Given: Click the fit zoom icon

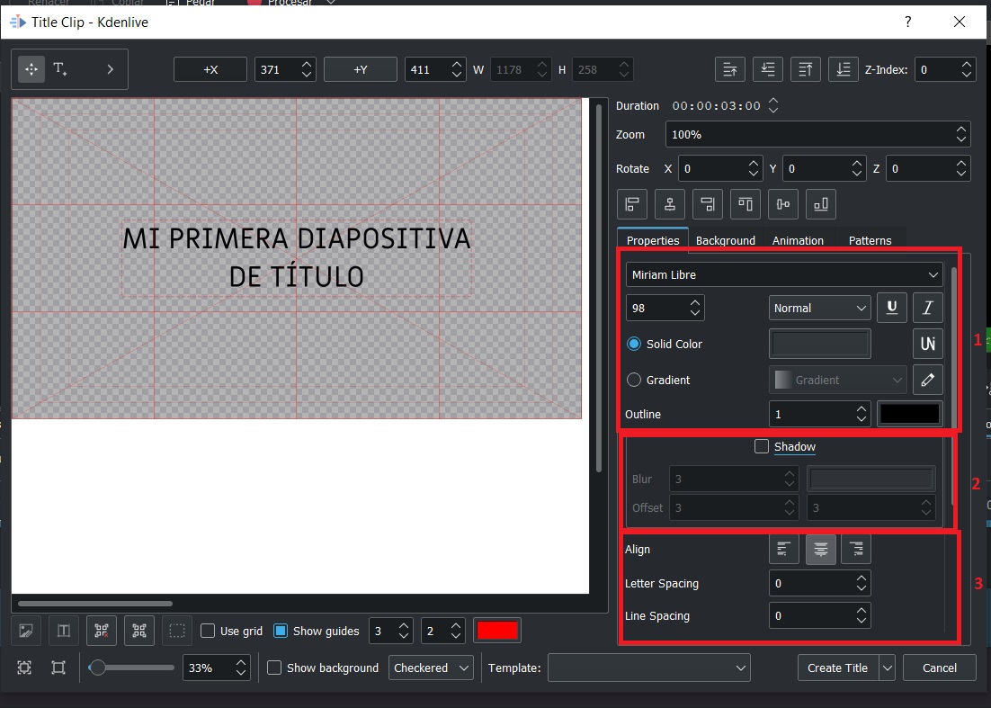Looking at the screenshot, I should click(24, 668).
